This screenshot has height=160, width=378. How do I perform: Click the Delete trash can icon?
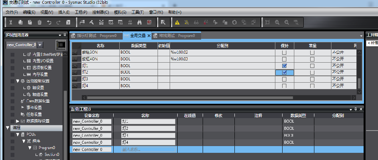click(x=39, y=22)
